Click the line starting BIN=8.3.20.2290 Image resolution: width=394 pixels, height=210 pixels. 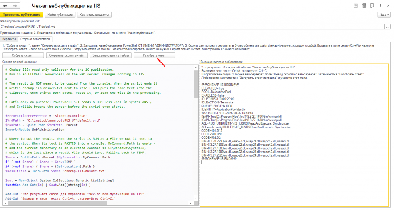pos(245,141)
